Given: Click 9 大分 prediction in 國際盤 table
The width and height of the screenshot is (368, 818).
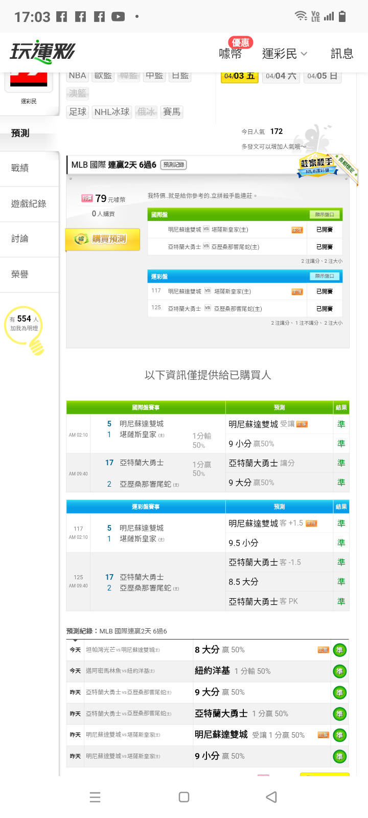Looking at the screenshot, I should 251,483.
